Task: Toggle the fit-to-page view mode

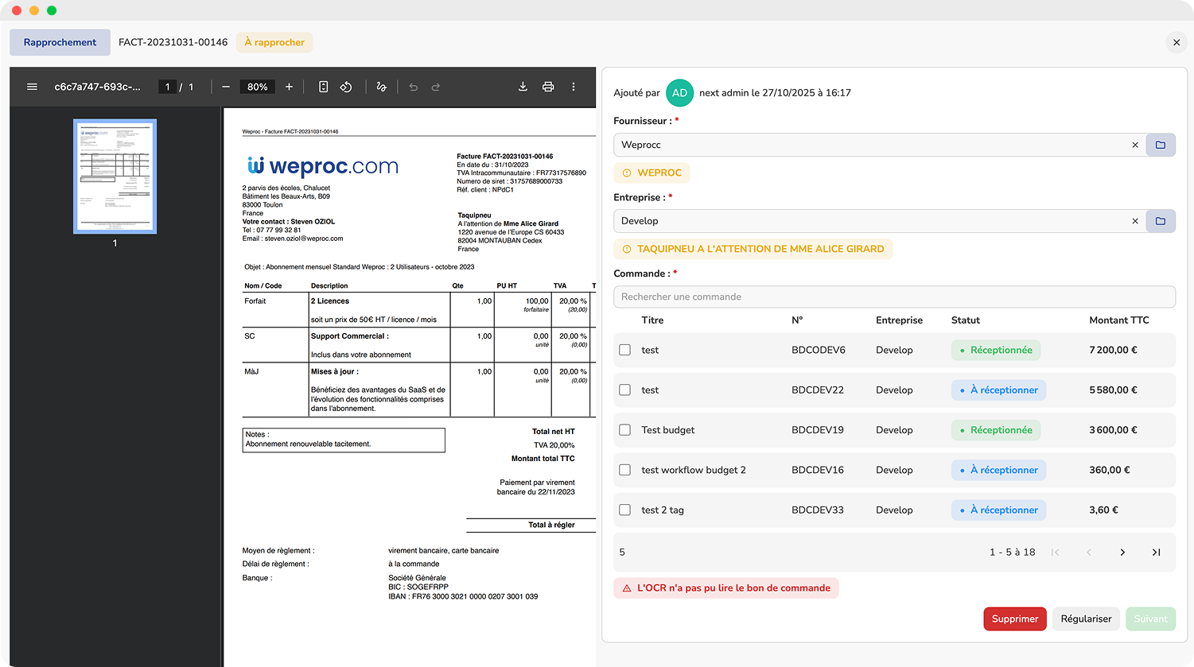Action: (x=323, y=87)
